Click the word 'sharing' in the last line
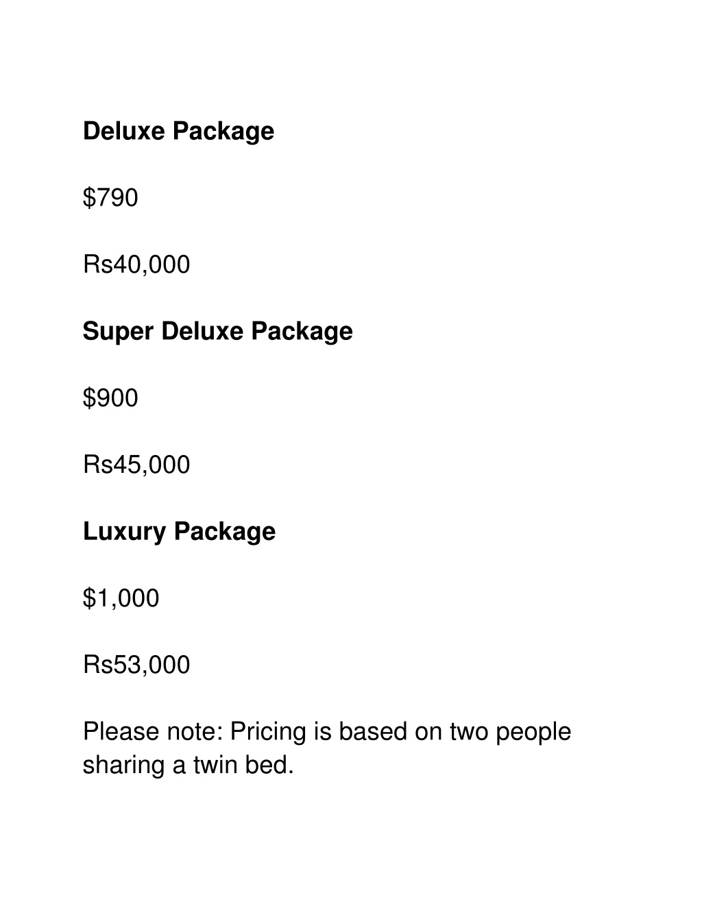The image size is (702, 908). (124, 765)
